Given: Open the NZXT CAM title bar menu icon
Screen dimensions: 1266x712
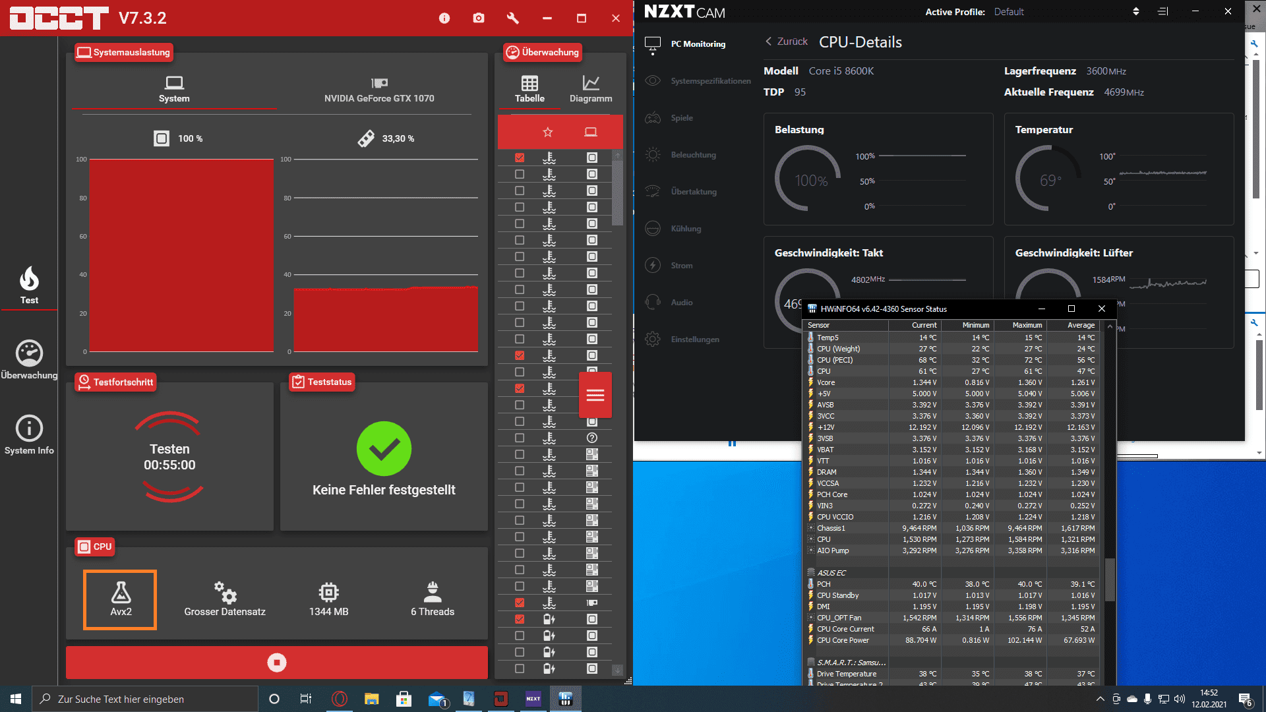Looking at the screenshot, I should 1162,11.
